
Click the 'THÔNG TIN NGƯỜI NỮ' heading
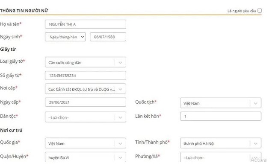(x=24, y=11)
